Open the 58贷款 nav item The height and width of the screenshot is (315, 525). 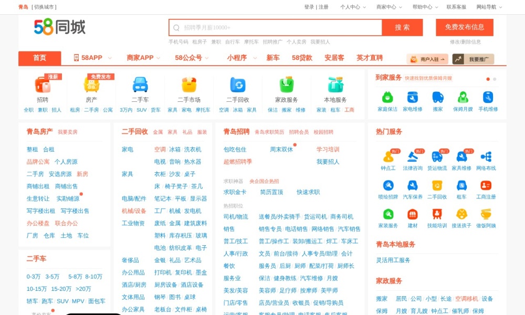[302, 58]
